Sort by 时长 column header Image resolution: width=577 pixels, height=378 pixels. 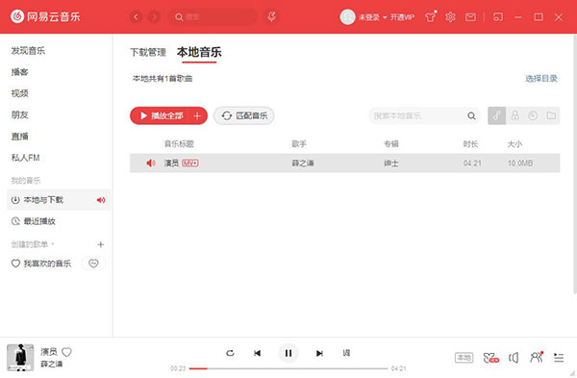click(x=470, y=144)
